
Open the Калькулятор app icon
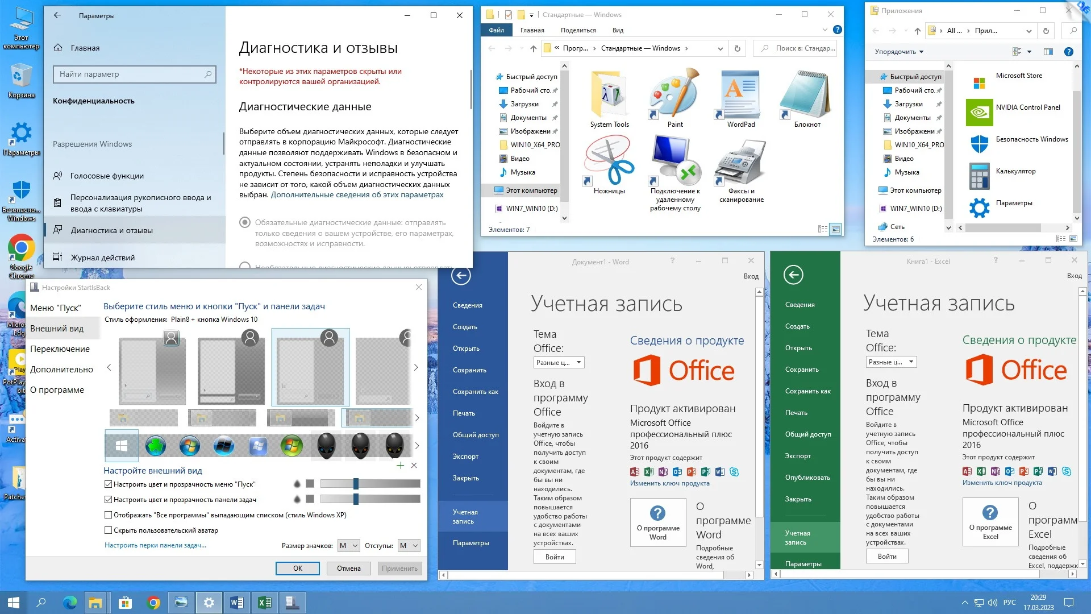click(979, 176)
